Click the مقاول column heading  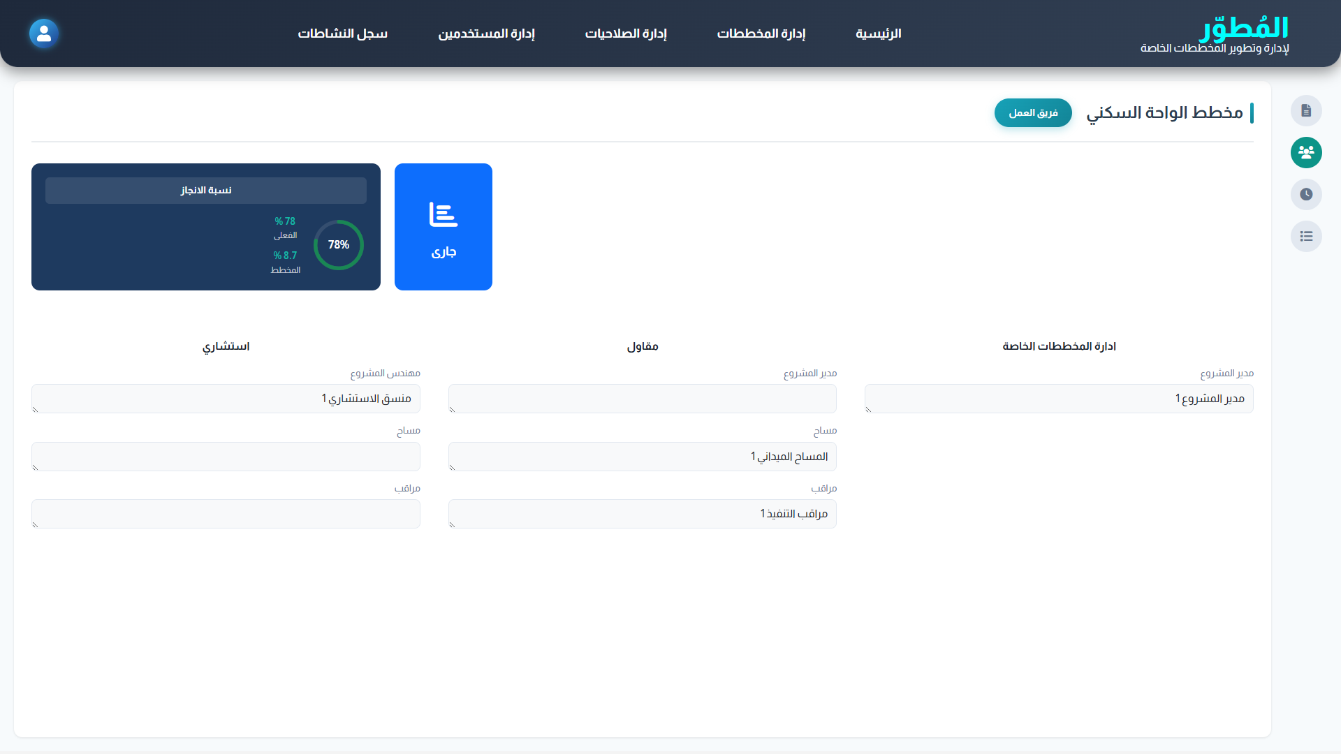(x=643, y=346)
